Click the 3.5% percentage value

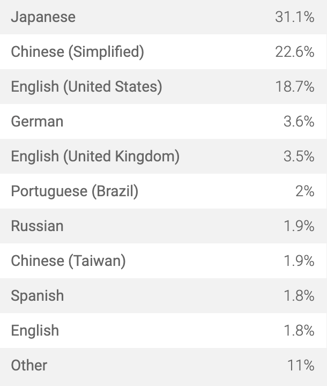(299, 157)
